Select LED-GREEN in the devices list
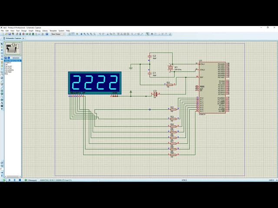The image size is (278, 208). point(9,70)
